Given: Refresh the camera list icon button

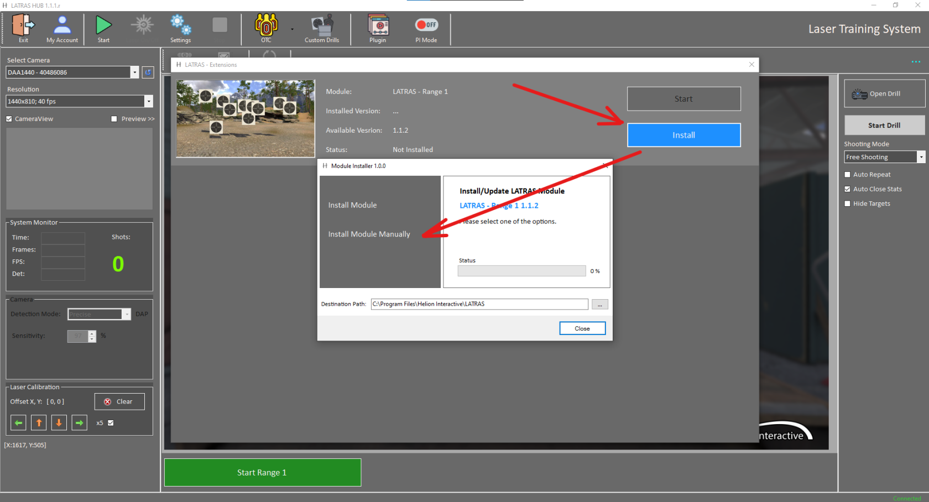Looking at the screenshot, I should (x=148, y=72).
